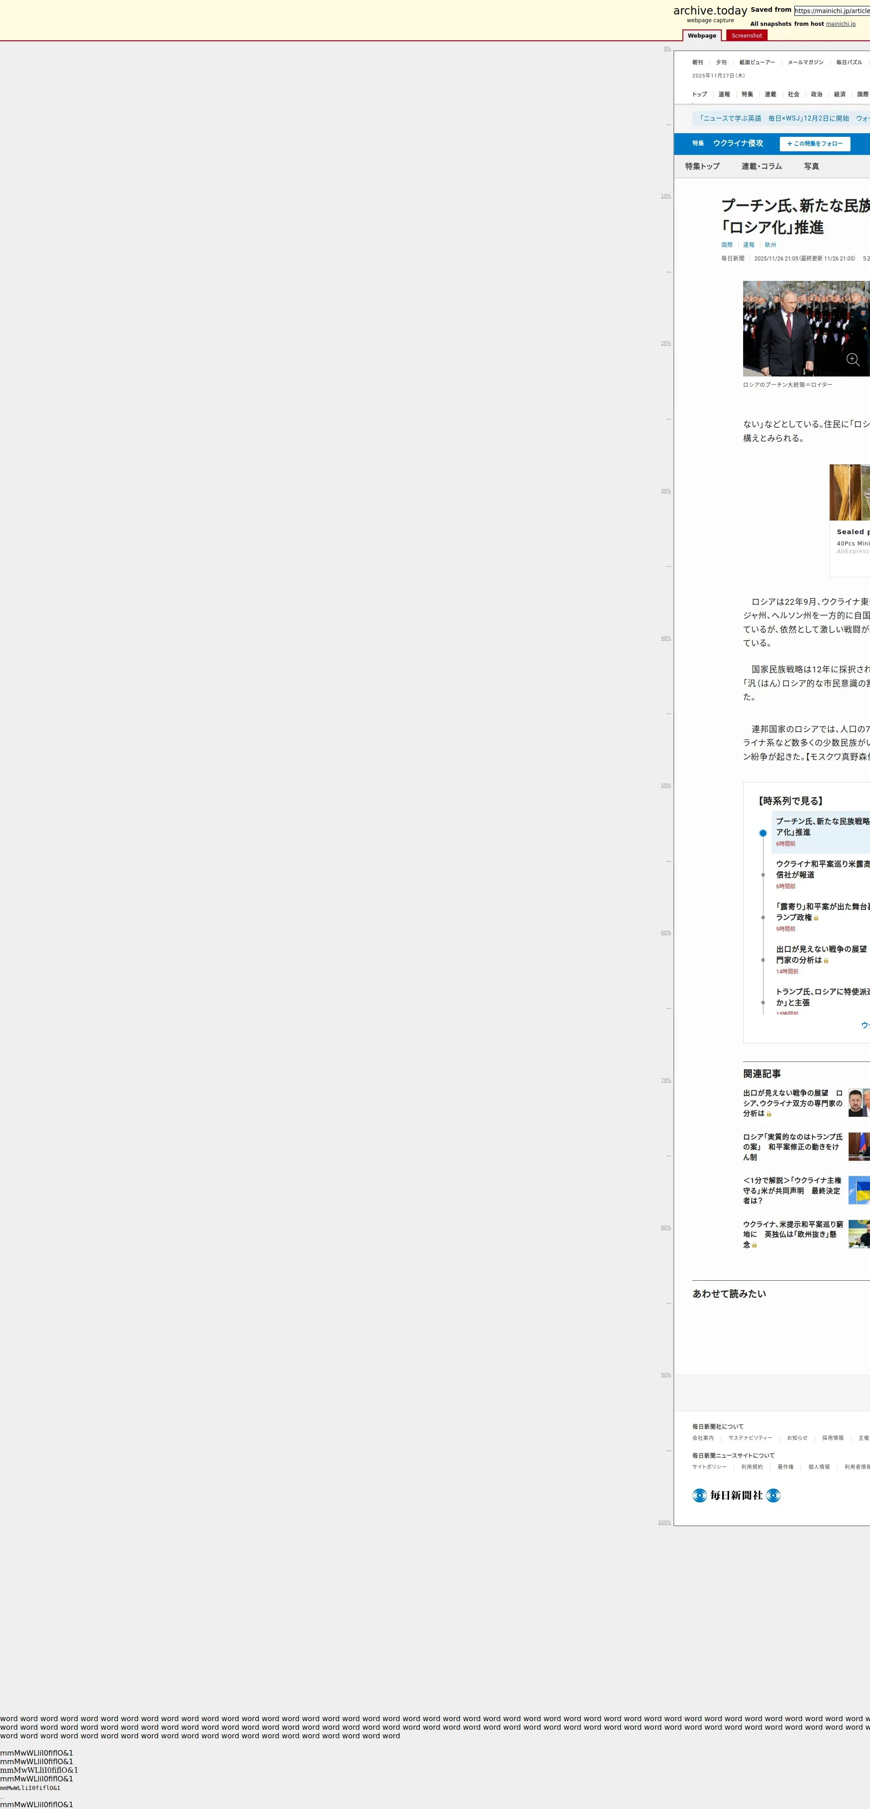Screen dimensions: 870x1809
Task: Jump to the 50% page marker
Action: tap(665, 785)
